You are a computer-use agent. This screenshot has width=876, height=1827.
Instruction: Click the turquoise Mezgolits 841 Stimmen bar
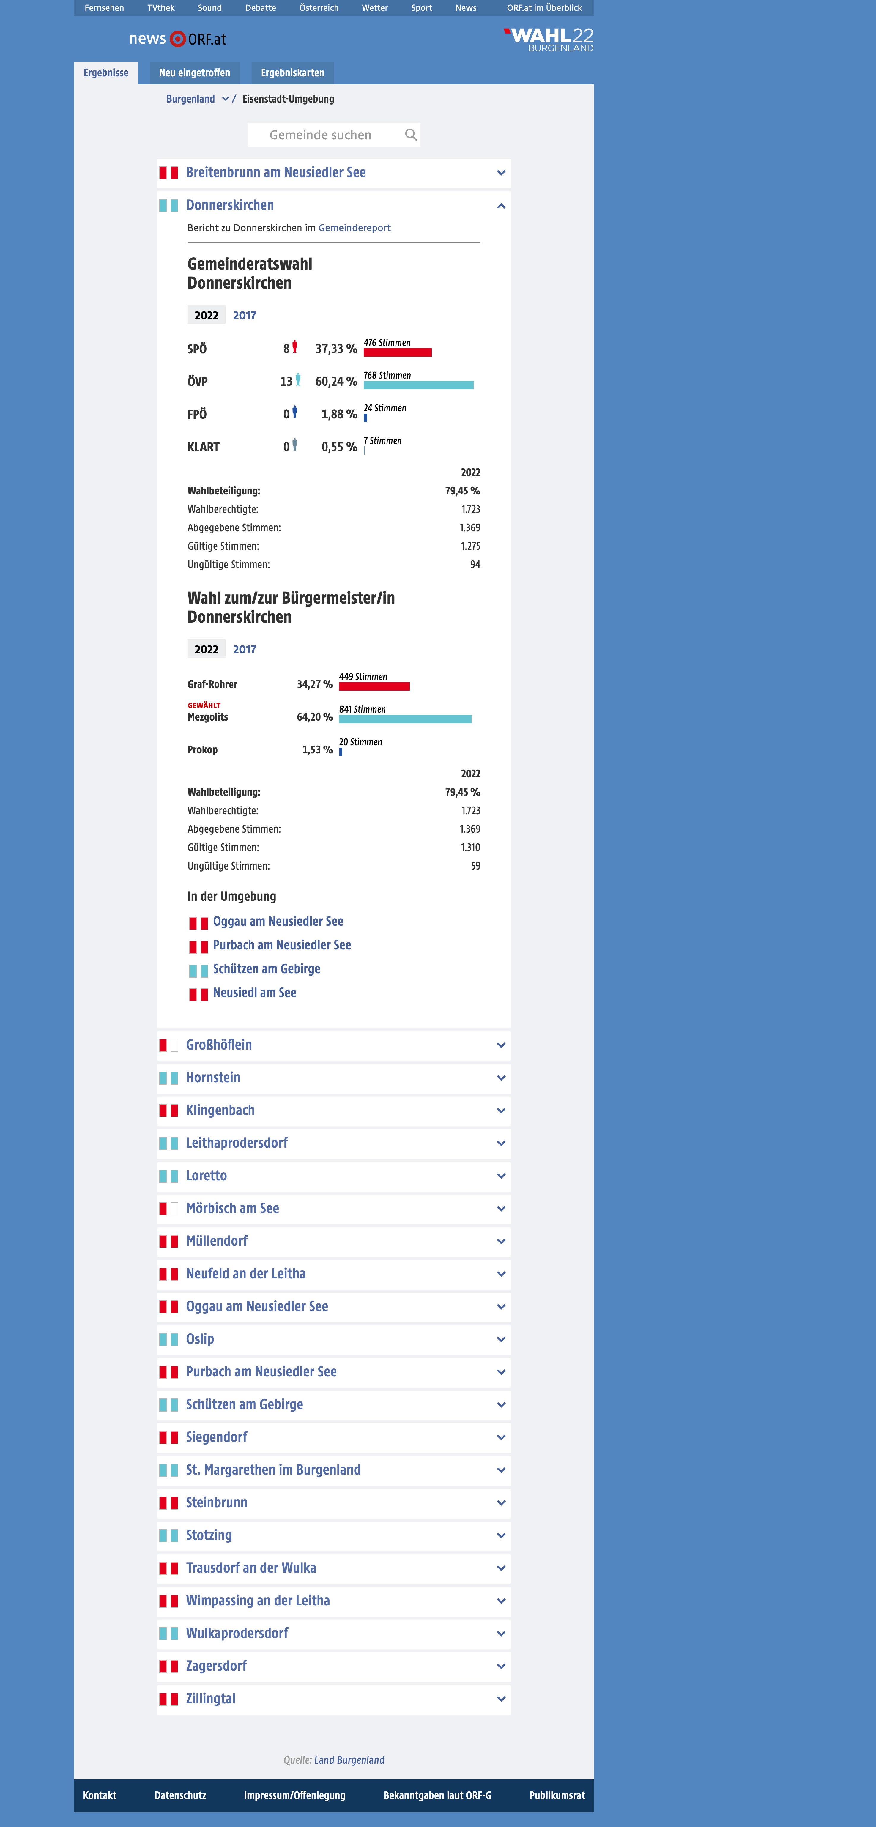click(405, 719)
